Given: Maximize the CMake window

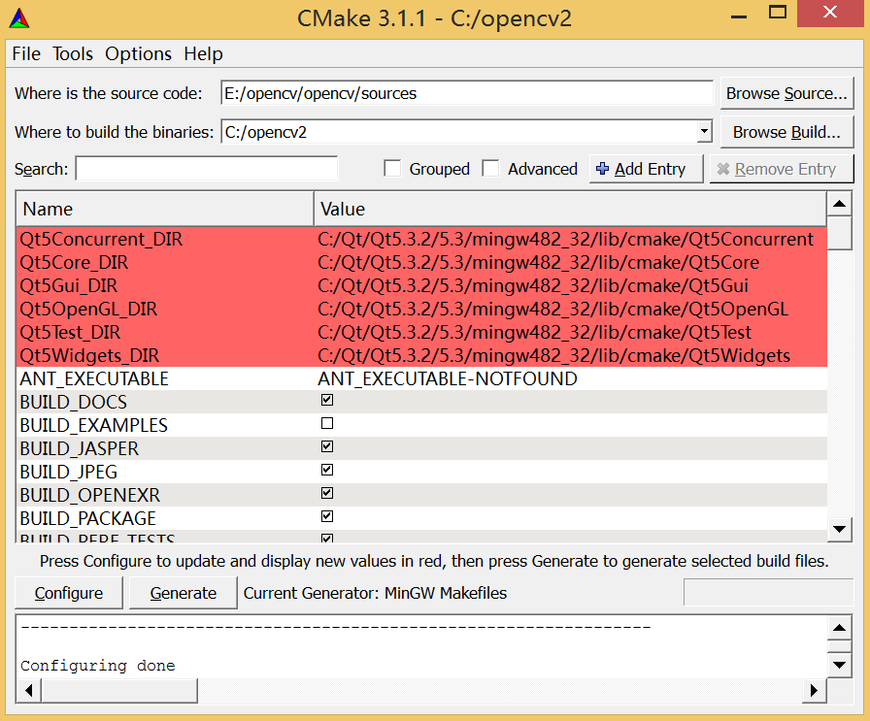Looking at the screenshot, I should 778,13.
